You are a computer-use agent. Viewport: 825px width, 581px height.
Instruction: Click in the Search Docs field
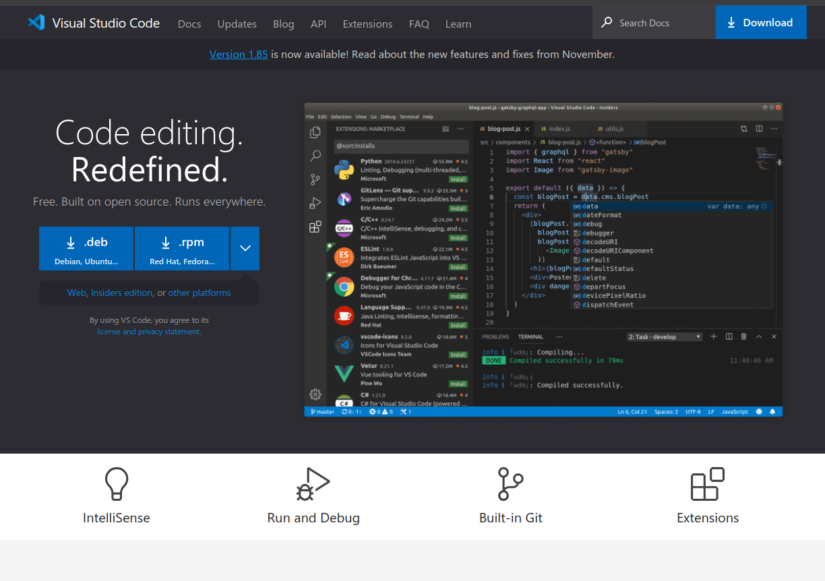tap(654, 22)
